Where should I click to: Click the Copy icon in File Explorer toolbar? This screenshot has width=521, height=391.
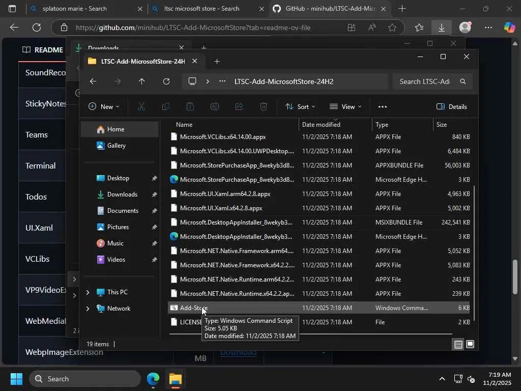pos(165,107)
